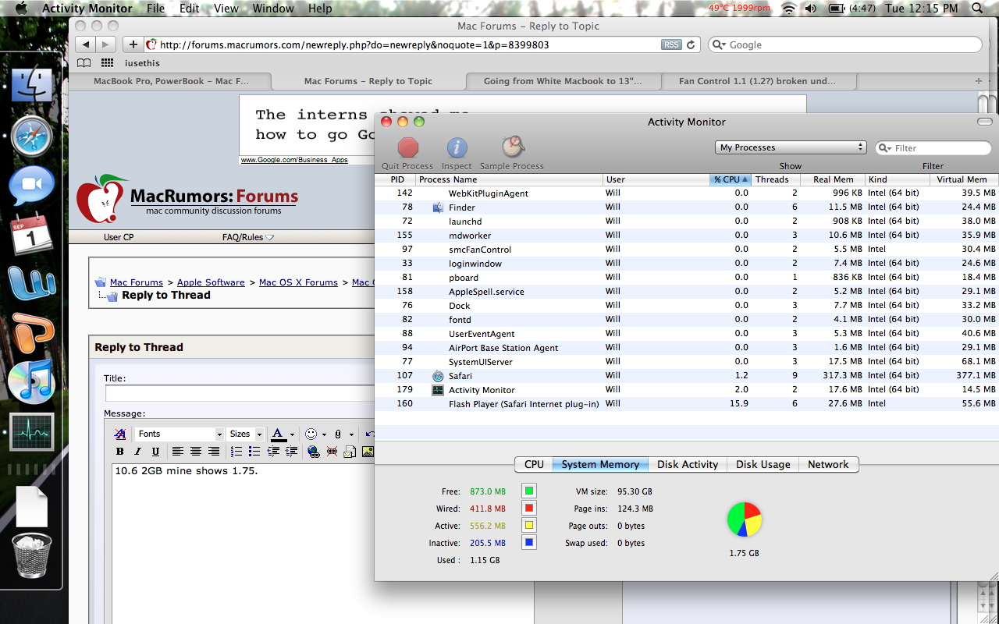Expand the text color arrow menu

click(292, 434)
